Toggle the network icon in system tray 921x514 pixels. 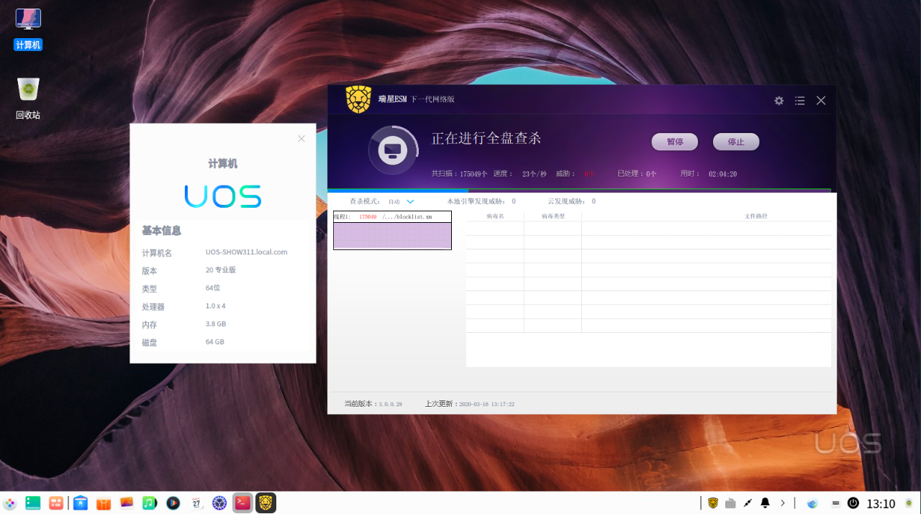tap(812, 502)
